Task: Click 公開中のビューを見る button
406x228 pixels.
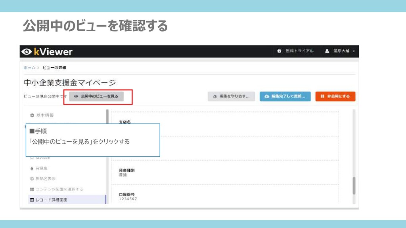Action: (x=96, y=96)
